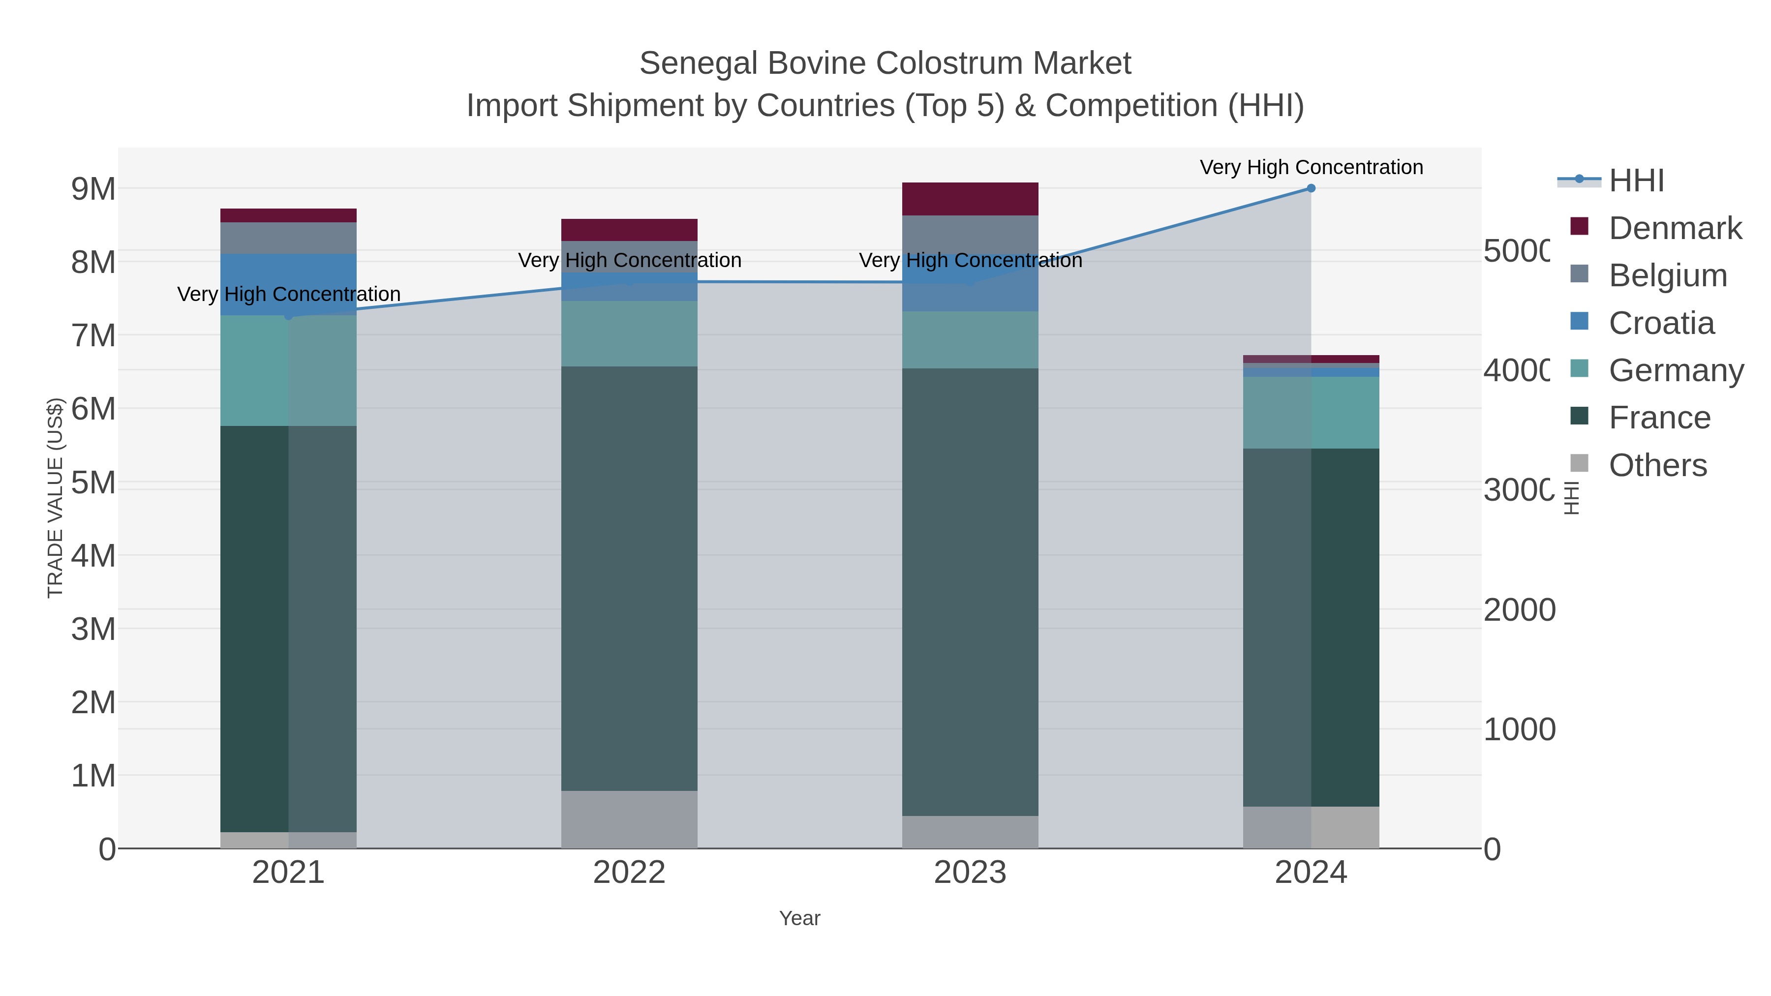The width and height of the screenshot is (1771, 996).
Task: Click the subtitle 'Import Shipment by Countries'
Action: (x=679, y=106)
